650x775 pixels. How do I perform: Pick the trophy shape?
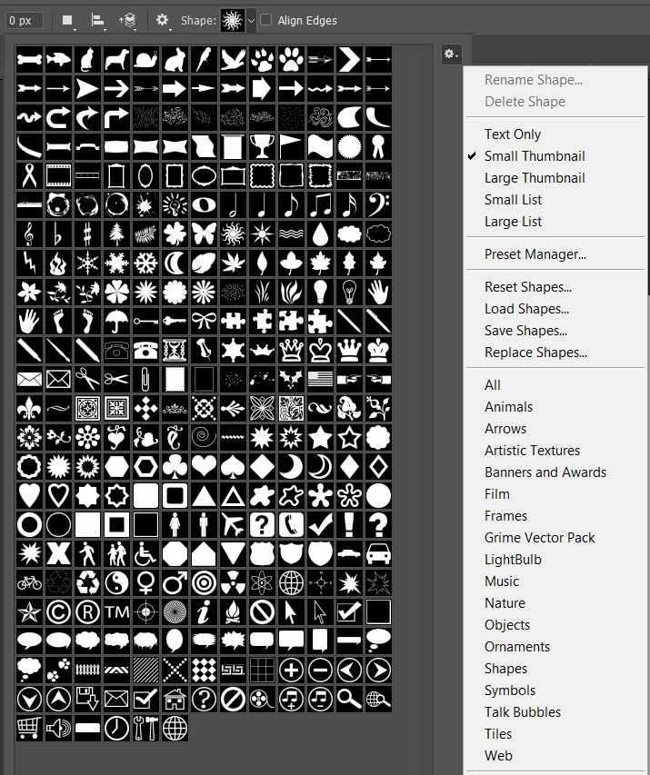262,147
